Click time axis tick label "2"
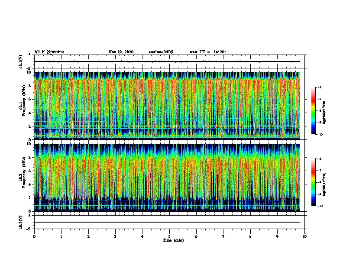This screenshot has height=265, width=343. tap(88, 236)
